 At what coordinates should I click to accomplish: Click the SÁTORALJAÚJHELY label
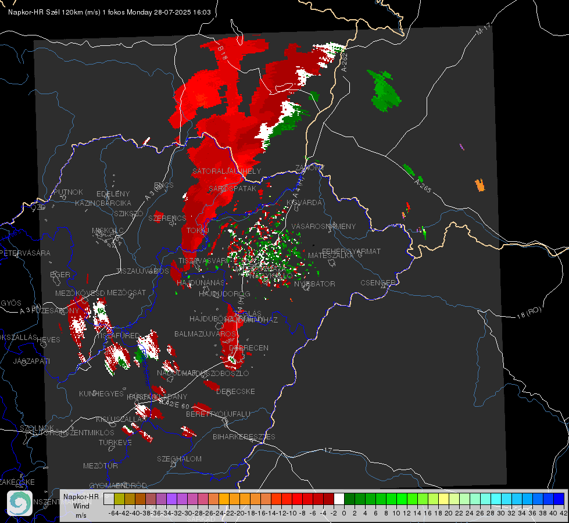coord(227,171)
